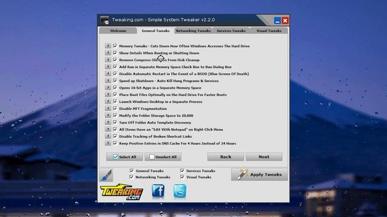Toggle the Visual Tweaks checkbox near Apply
The width and height of the screenshot is (387, 217).
183,177
